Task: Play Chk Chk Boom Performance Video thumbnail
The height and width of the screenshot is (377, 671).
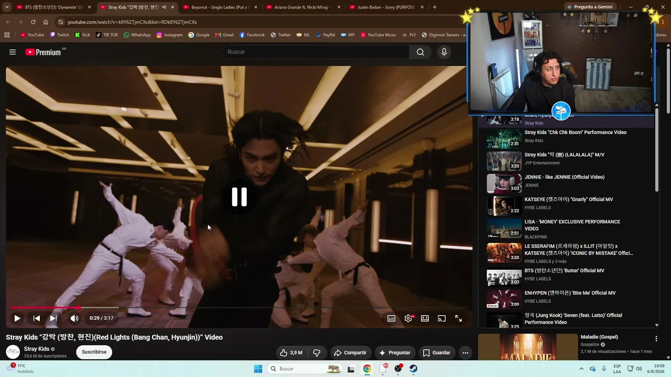Action: pos(504,139)
